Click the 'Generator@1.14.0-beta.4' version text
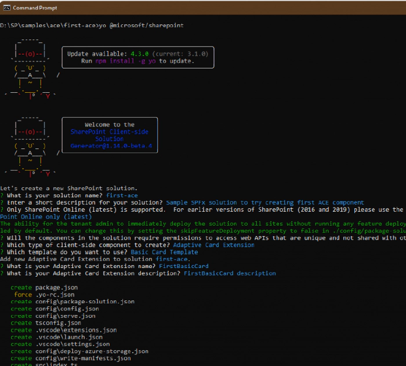 tap(111, 146)
